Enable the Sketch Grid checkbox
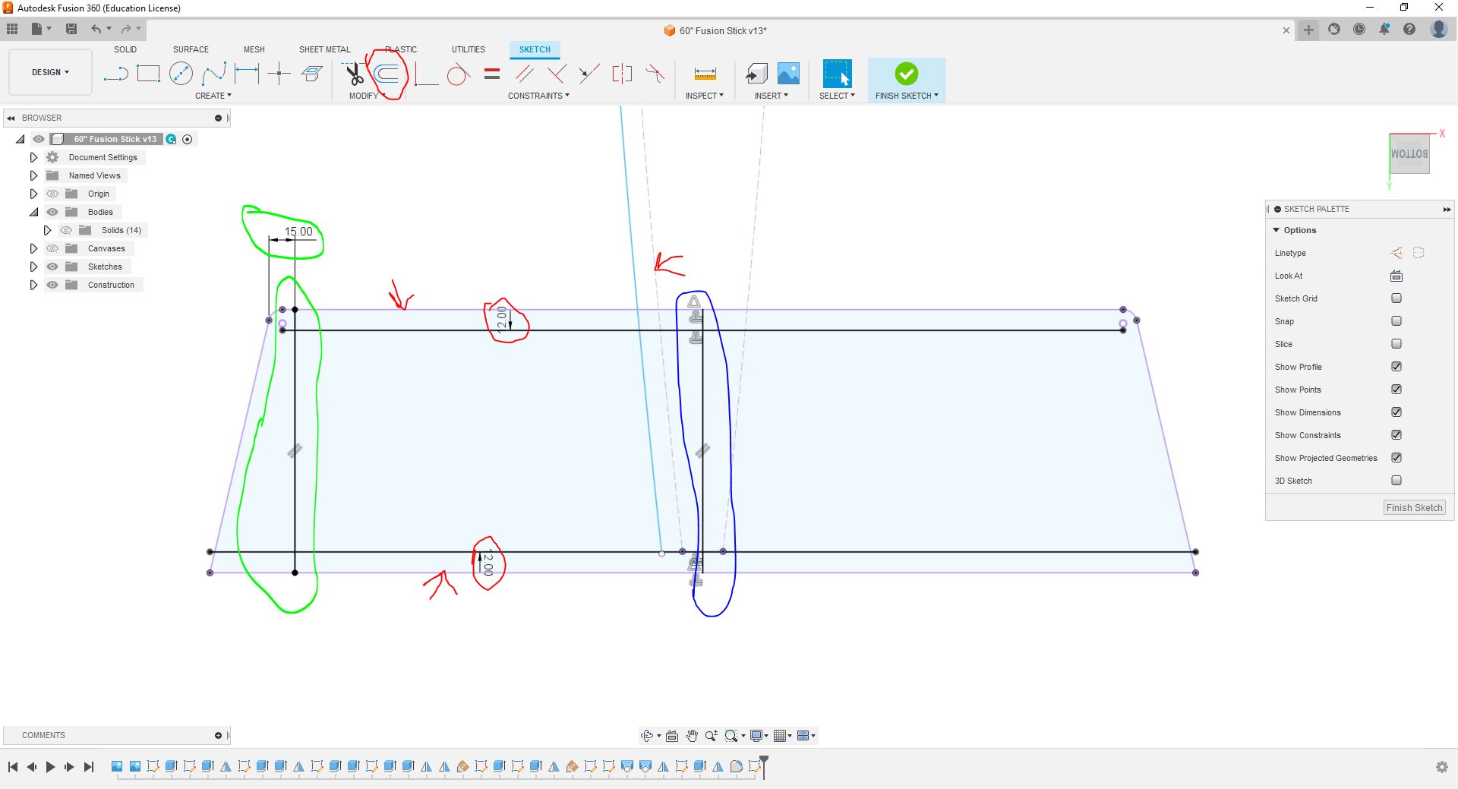 1396,298
